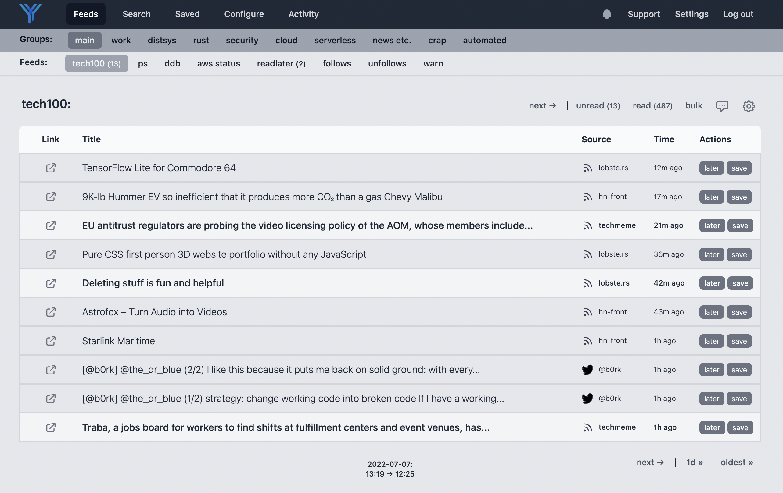The width and height of the screenshot is (783, 493).
Task: Click techmeme source in Traba row
Action: click(617, 427)
